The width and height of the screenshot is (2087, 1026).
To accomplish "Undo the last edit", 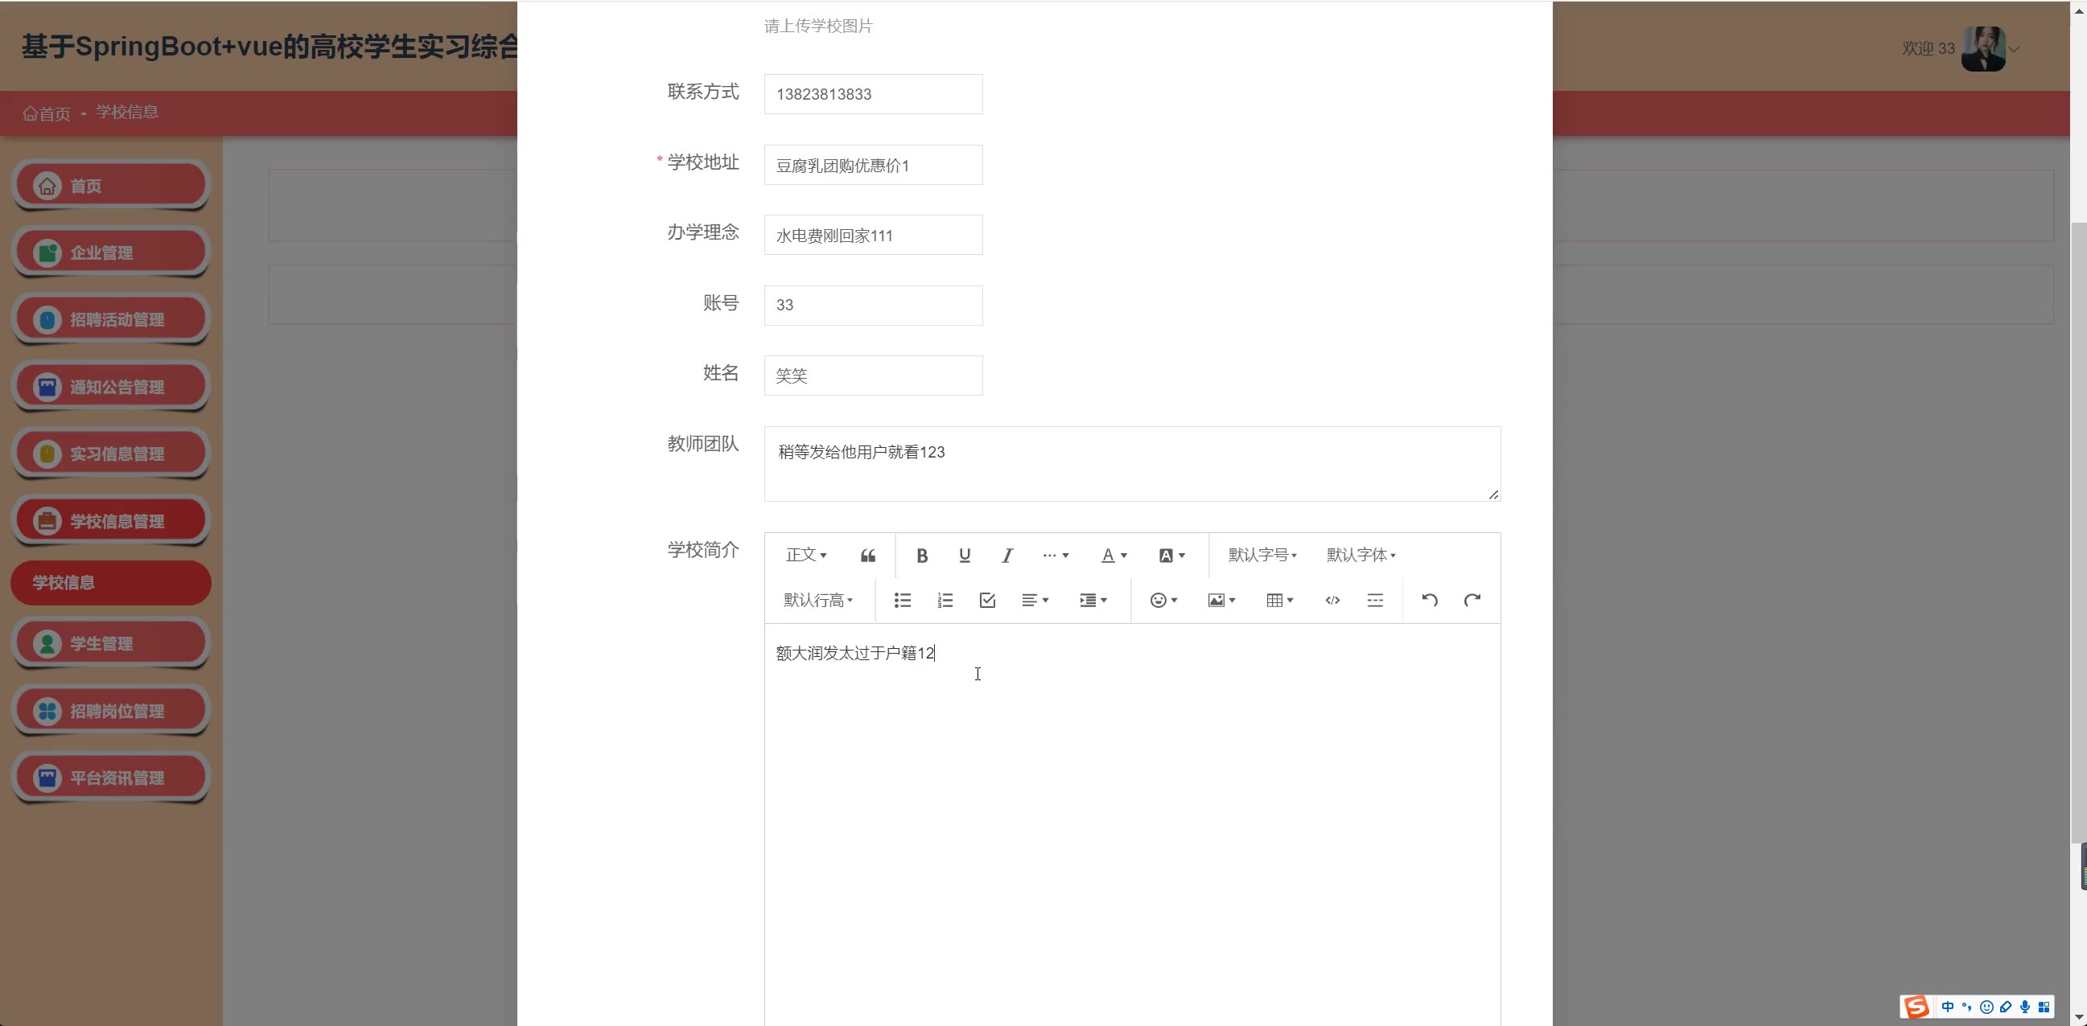I will pyautogui.click(x=1429, y=600).
